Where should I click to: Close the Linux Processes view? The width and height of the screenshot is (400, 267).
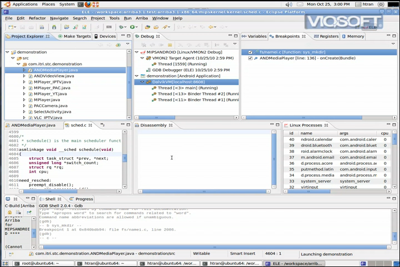click(326, 125)
